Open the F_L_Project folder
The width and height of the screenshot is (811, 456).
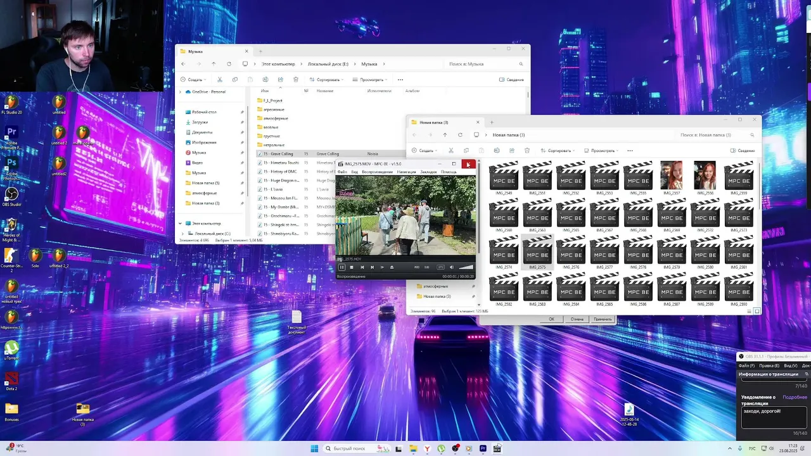click(272, 101)
